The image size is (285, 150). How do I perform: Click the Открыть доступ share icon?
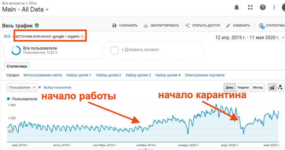coord(187,26)
